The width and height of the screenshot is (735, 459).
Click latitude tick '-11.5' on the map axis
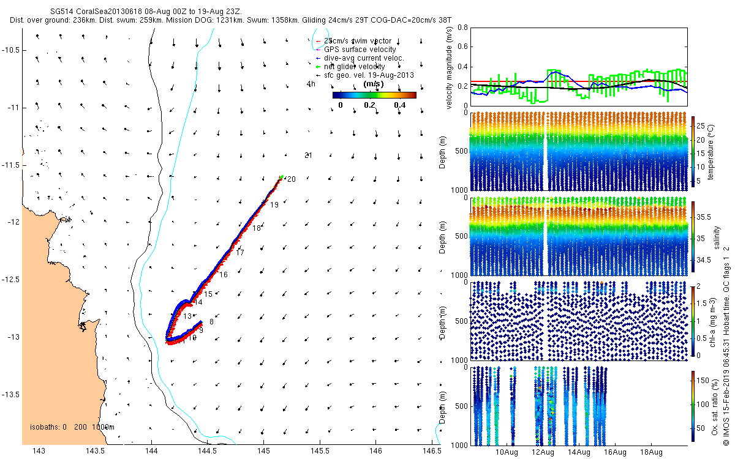10,165
